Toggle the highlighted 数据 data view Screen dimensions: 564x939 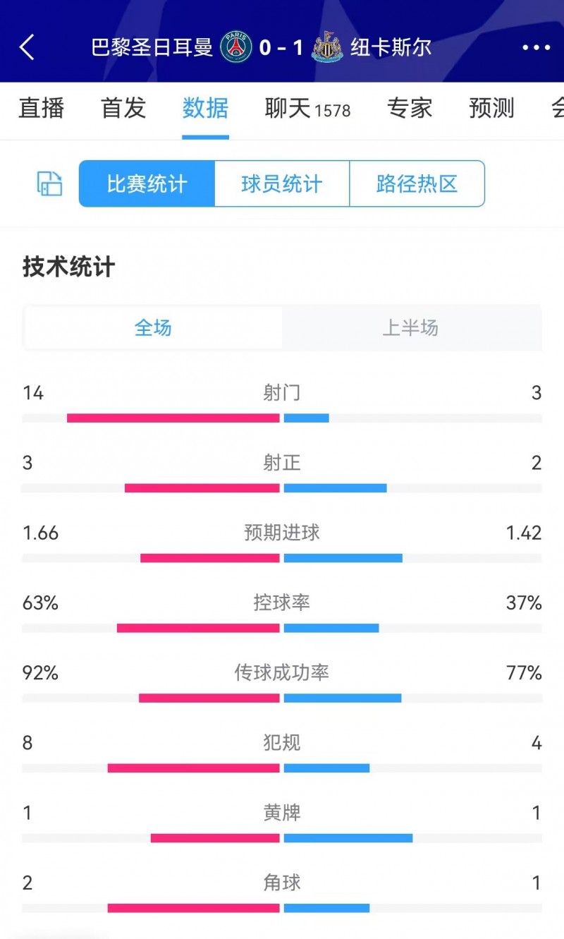pyautogui.click(x=206, y=108)
